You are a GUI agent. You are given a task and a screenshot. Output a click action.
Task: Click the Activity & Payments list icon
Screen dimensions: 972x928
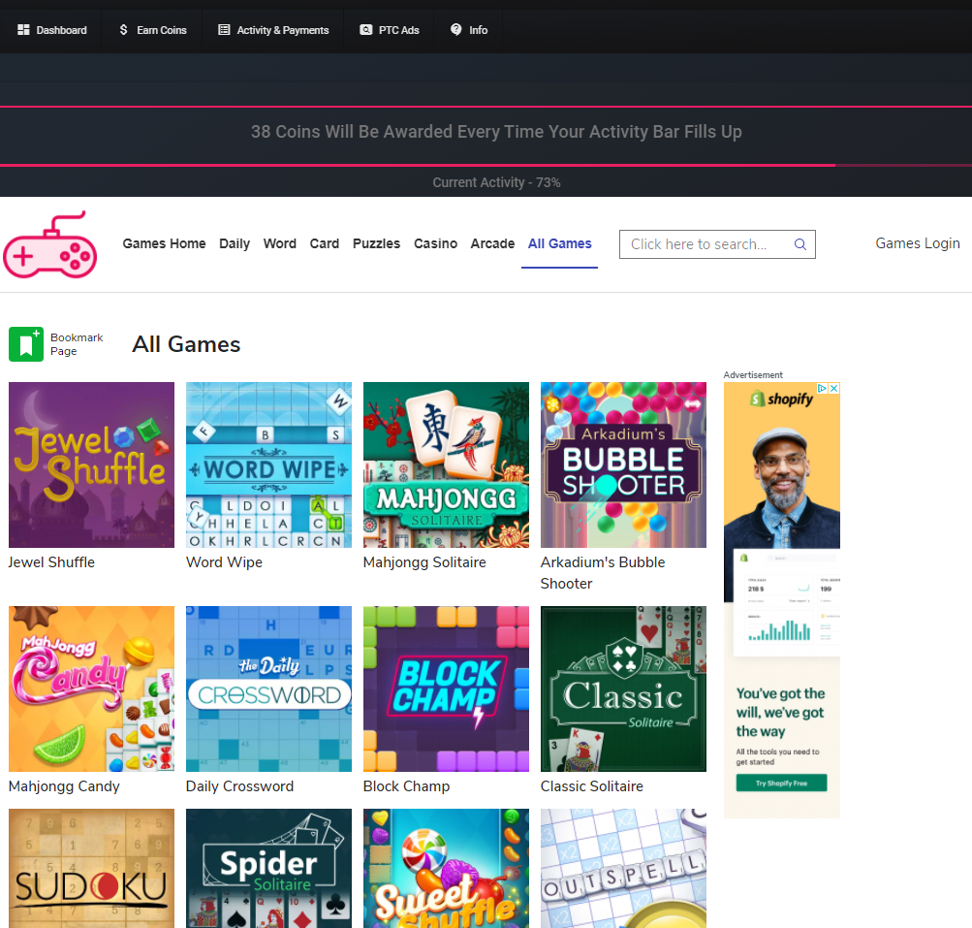coord(224,30)
